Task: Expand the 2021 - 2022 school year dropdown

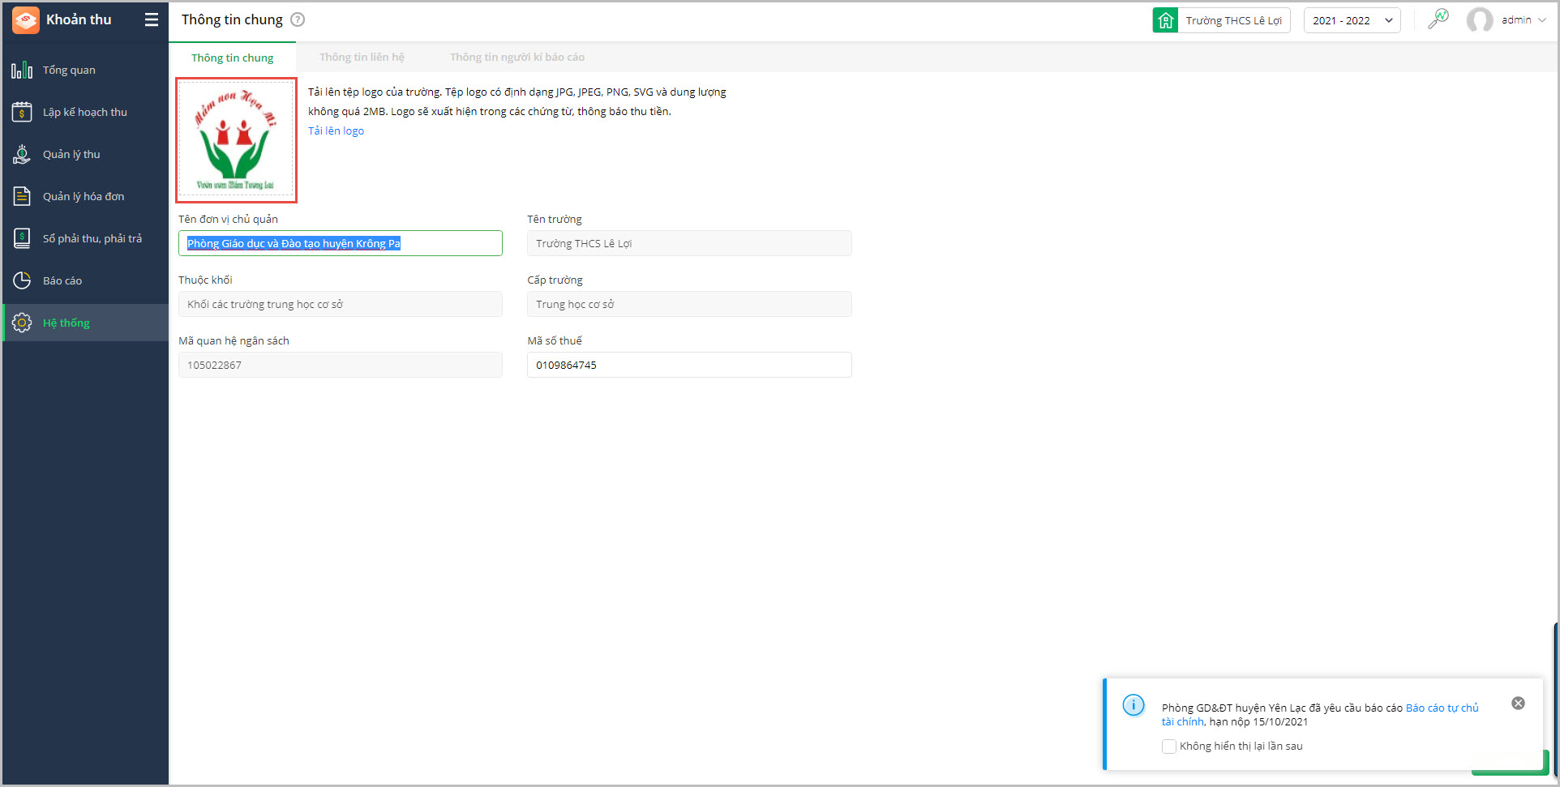Action: (x=1352, y=20)
